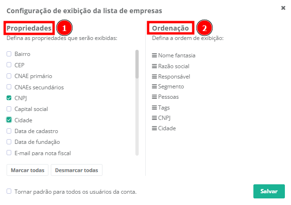Click drag handle icon beside Segmento
Viewport: 291px width, 205px height.
coord(154,87)
